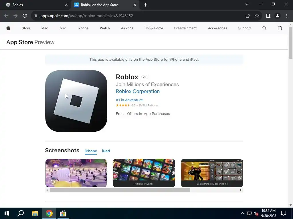The height and width of the screenshot is (219, 293).
Task: Open the Support navigation item
Action: [x=244, y=28]
